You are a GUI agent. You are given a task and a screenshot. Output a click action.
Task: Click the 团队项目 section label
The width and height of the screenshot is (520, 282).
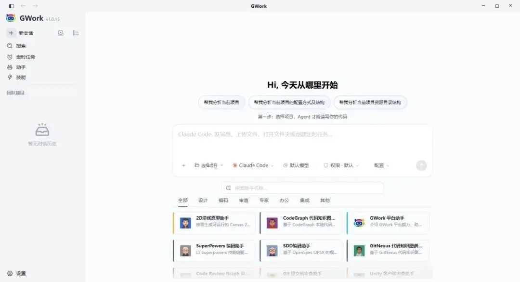[15, 93]
